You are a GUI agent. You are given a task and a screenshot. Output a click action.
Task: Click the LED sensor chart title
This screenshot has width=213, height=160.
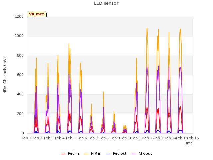[106, 3]
